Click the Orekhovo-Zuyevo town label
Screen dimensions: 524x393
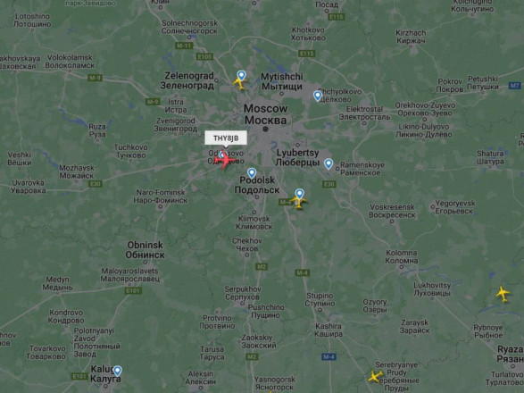point(425,109)
